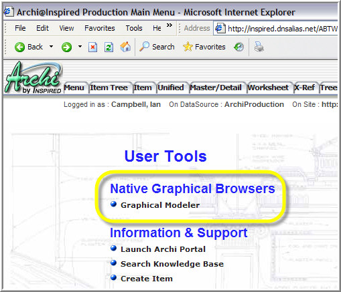Click the Information & Support heading

[x=179, y=233]
